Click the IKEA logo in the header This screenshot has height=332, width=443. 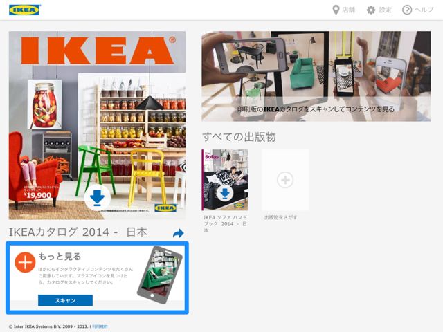click(24, 10)
